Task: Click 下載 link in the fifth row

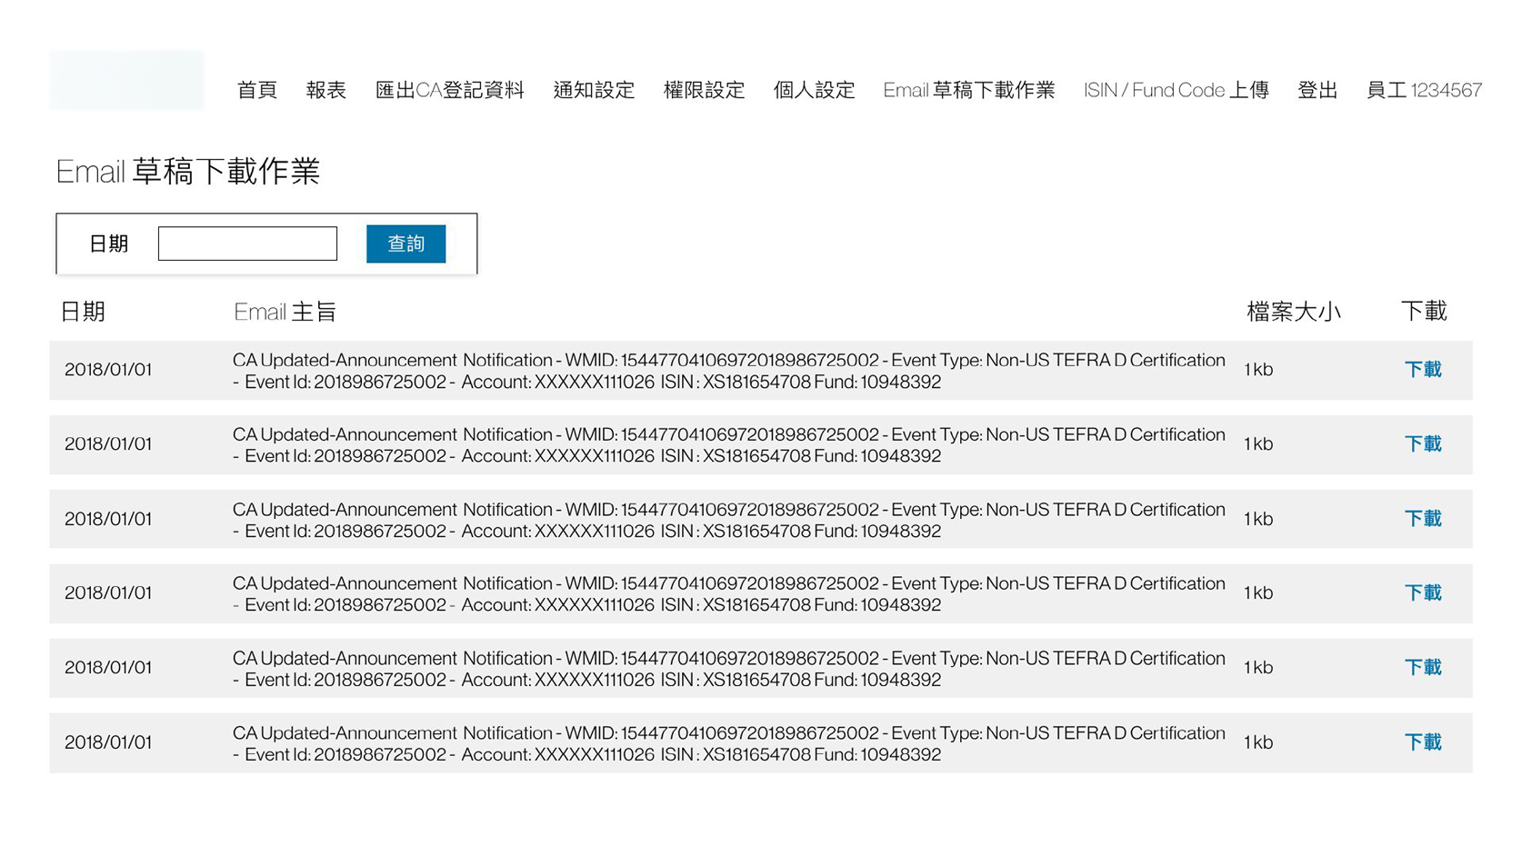Action: (1423, 668)
